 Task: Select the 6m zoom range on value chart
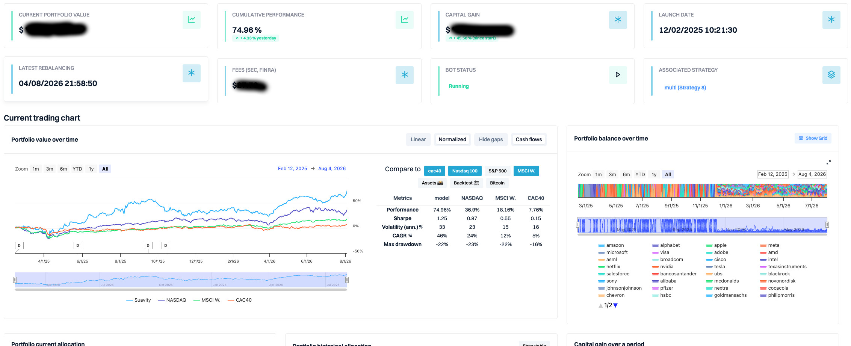click(x=63, y=169)
